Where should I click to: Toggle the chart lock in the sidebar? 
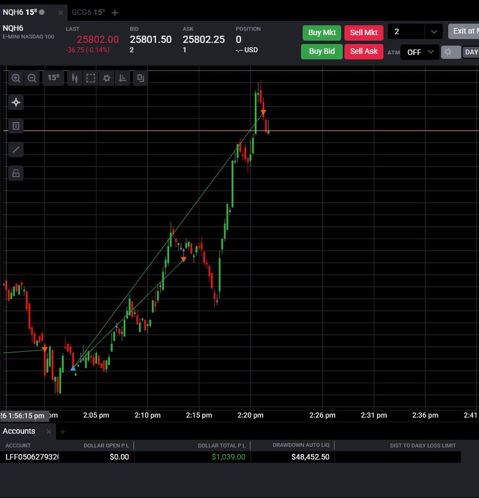click(x=16, y=173)
